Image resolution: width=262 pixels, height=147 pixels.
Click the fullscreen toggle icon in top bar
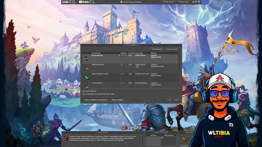click(x=199, y=2)
